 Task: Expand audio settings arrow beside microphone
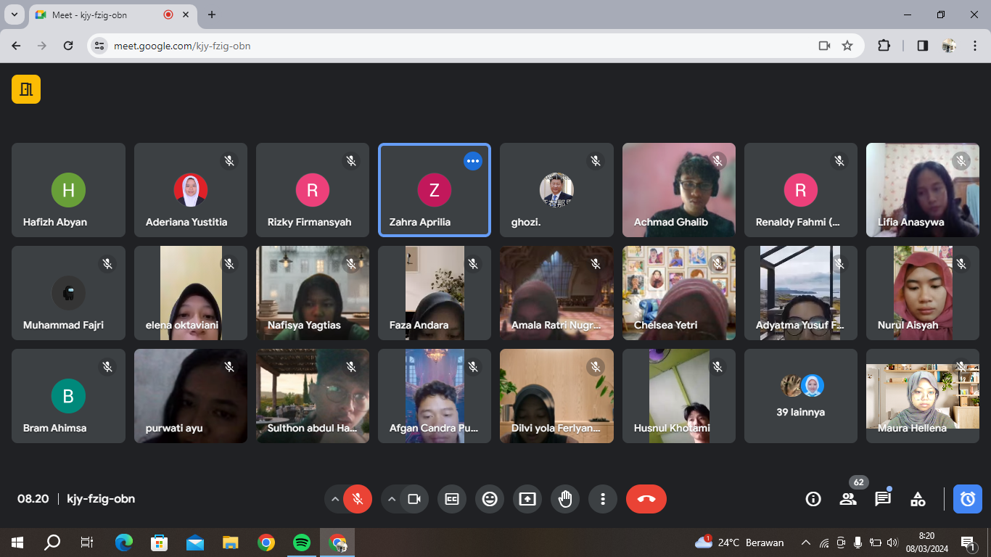coord(335,499)
